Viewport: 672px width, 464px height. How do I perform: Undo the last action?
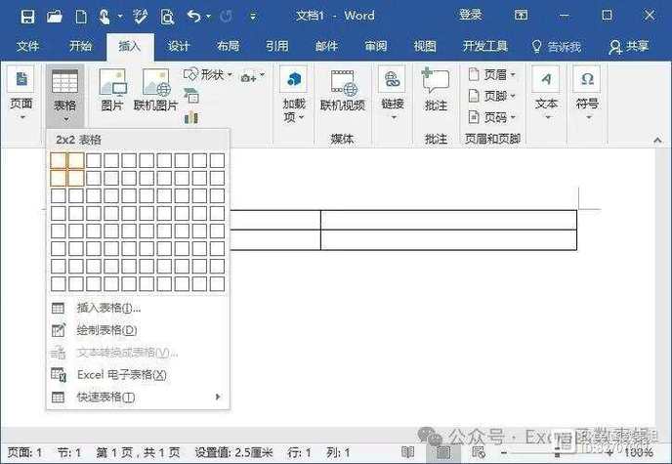pyautogui.click(x=193, y=17)
